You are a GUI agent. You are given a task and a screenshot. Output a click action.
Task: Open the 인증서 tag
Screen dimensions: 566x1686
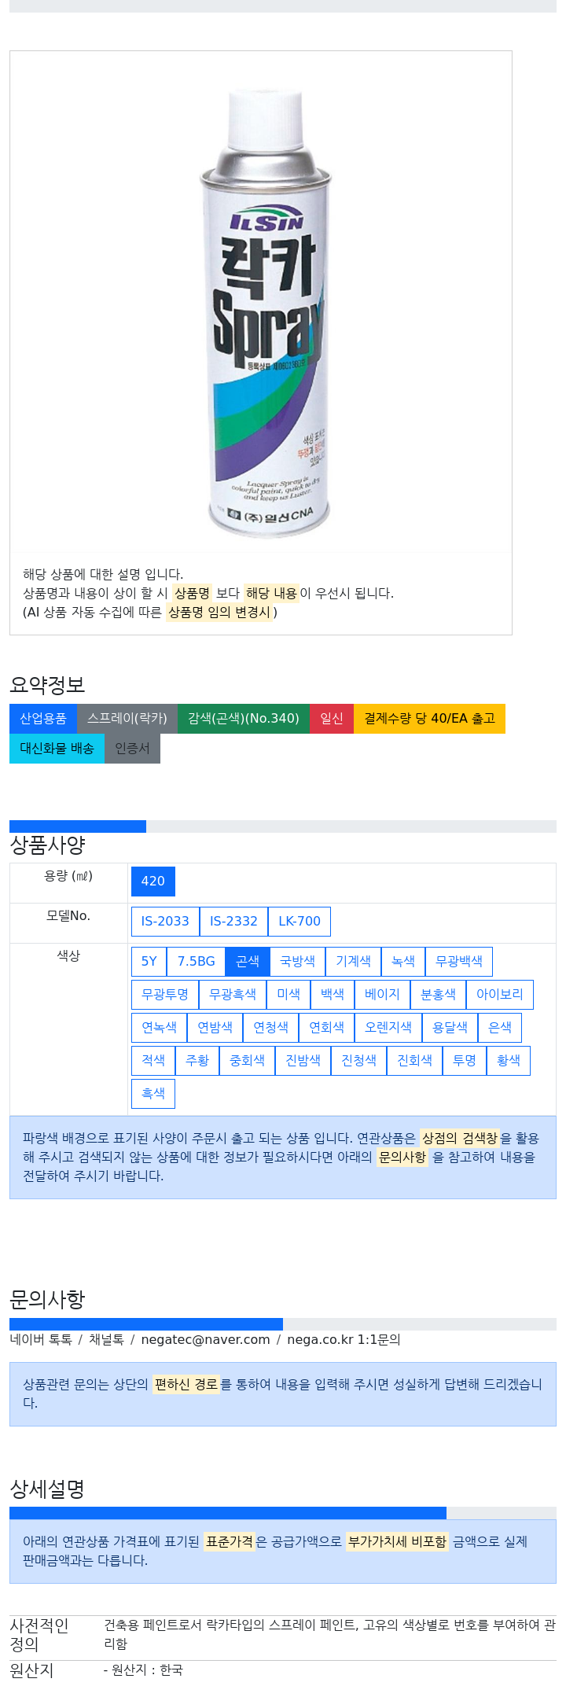(132, 749)
